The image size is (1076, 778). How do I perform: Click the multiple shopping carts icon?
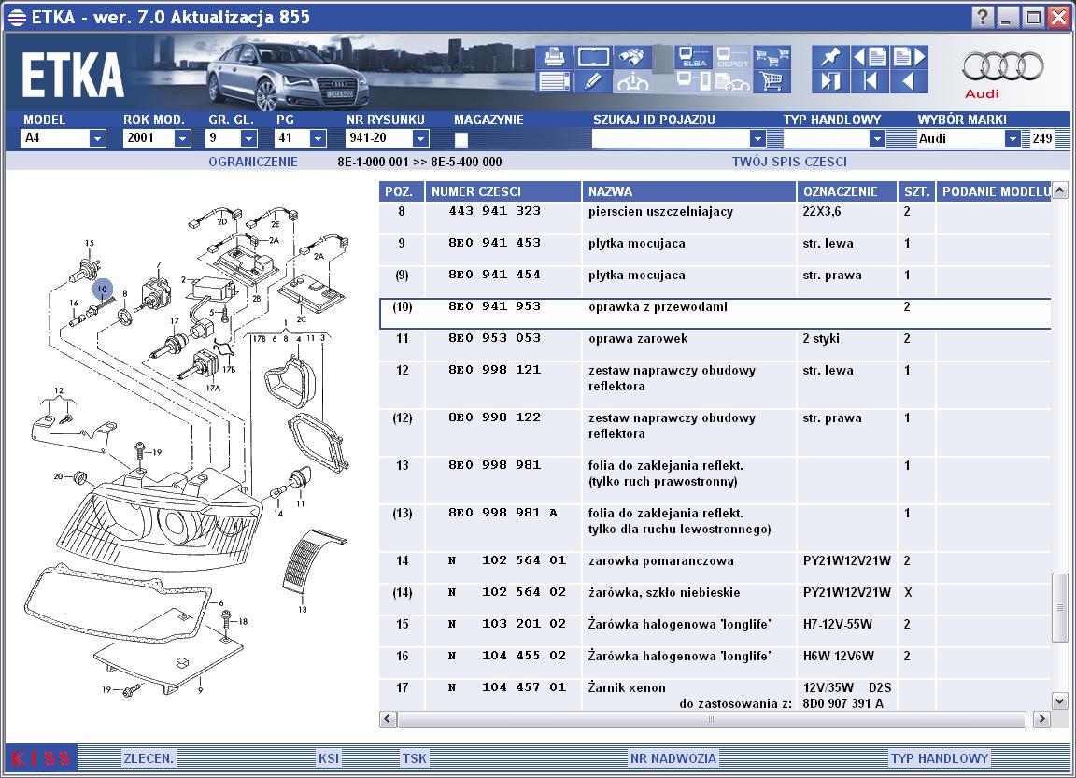pos(772,57)
